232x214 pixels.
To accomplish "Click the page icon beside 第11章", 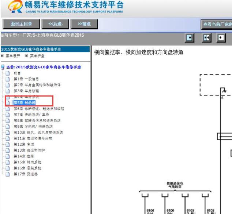I will click(8, 138).
